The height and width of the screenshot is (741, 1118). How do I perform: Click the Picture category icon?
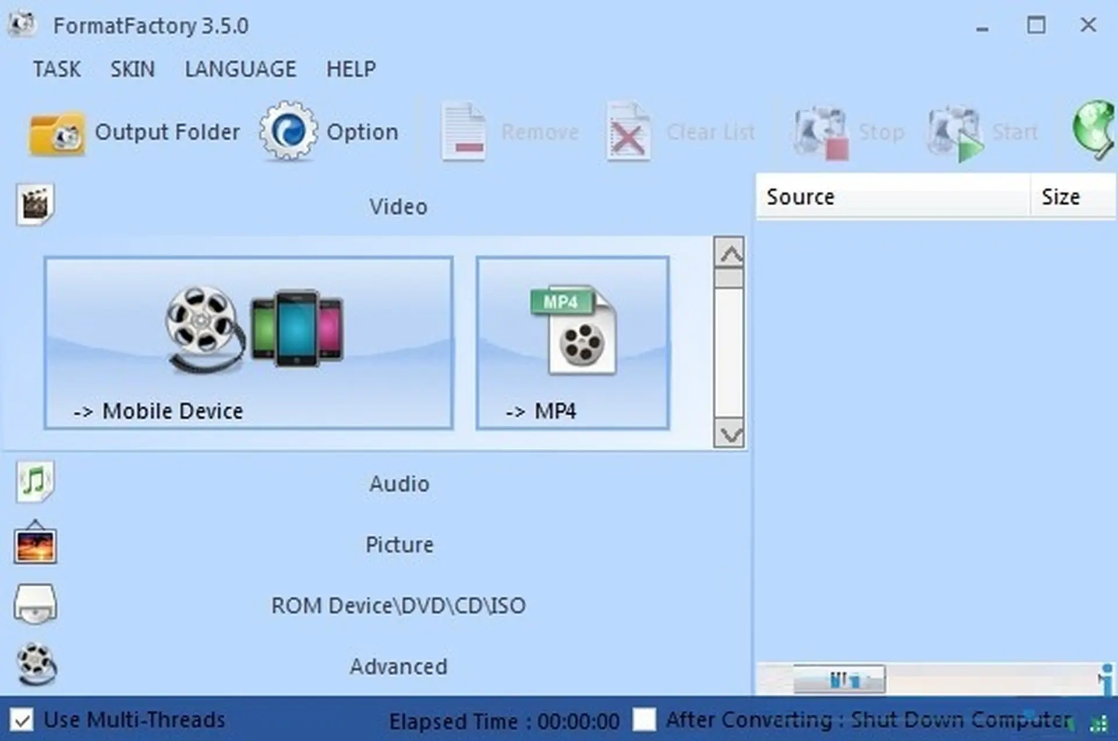(35, 544)
